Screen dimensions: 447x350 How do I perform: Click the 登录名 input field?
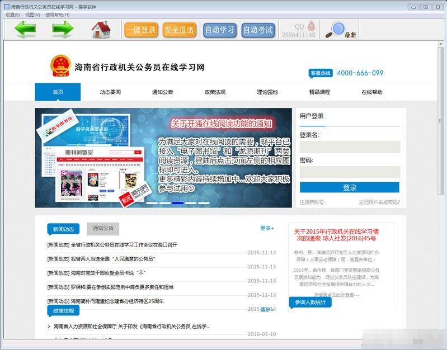[349, 146]
